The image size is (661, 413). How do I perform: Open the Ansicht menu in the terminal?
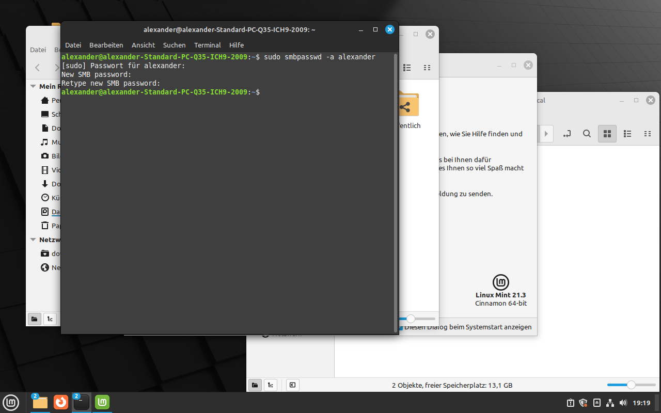point(143,45)
